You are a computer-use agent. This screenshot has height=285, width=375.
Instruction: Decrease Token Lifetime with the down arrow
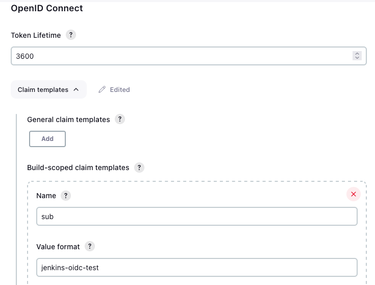[x=357, y=58]
